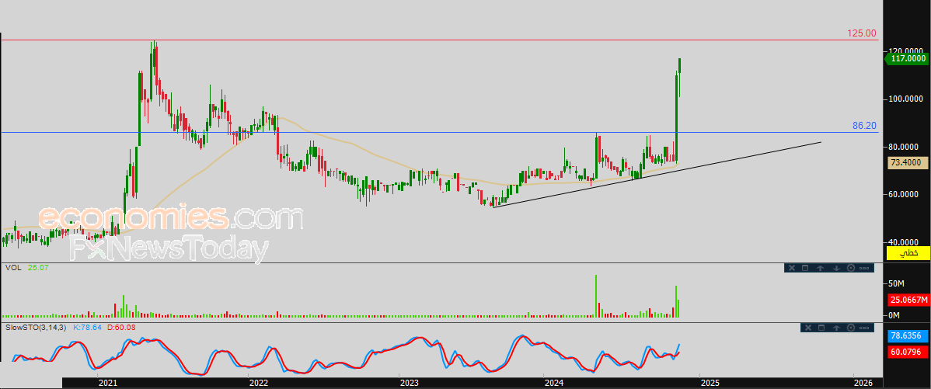Maximize the SlowSTO indicator panel

821,328
